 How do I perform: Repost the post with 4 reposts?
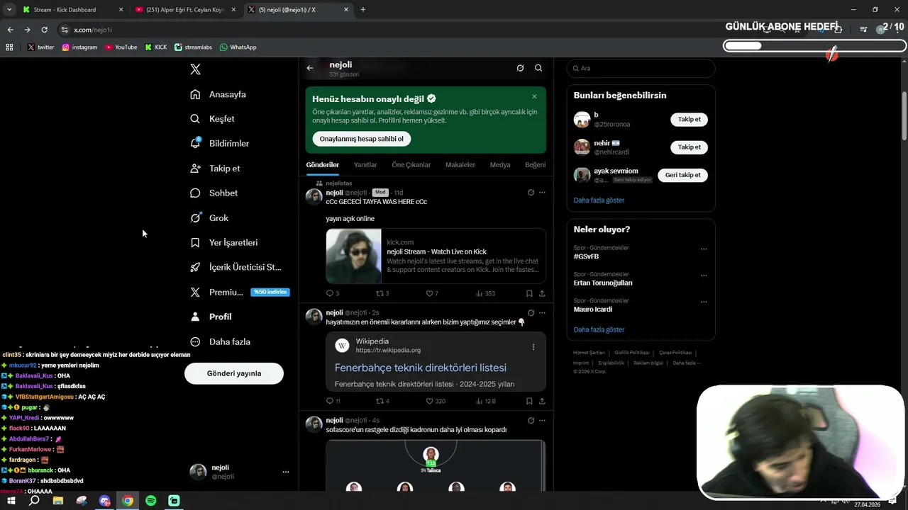click(x=382, y=401)
